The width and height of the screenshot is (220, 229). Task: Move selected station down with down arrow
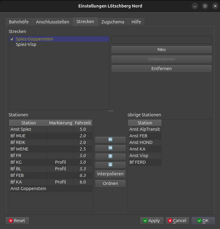click(110, 165)
